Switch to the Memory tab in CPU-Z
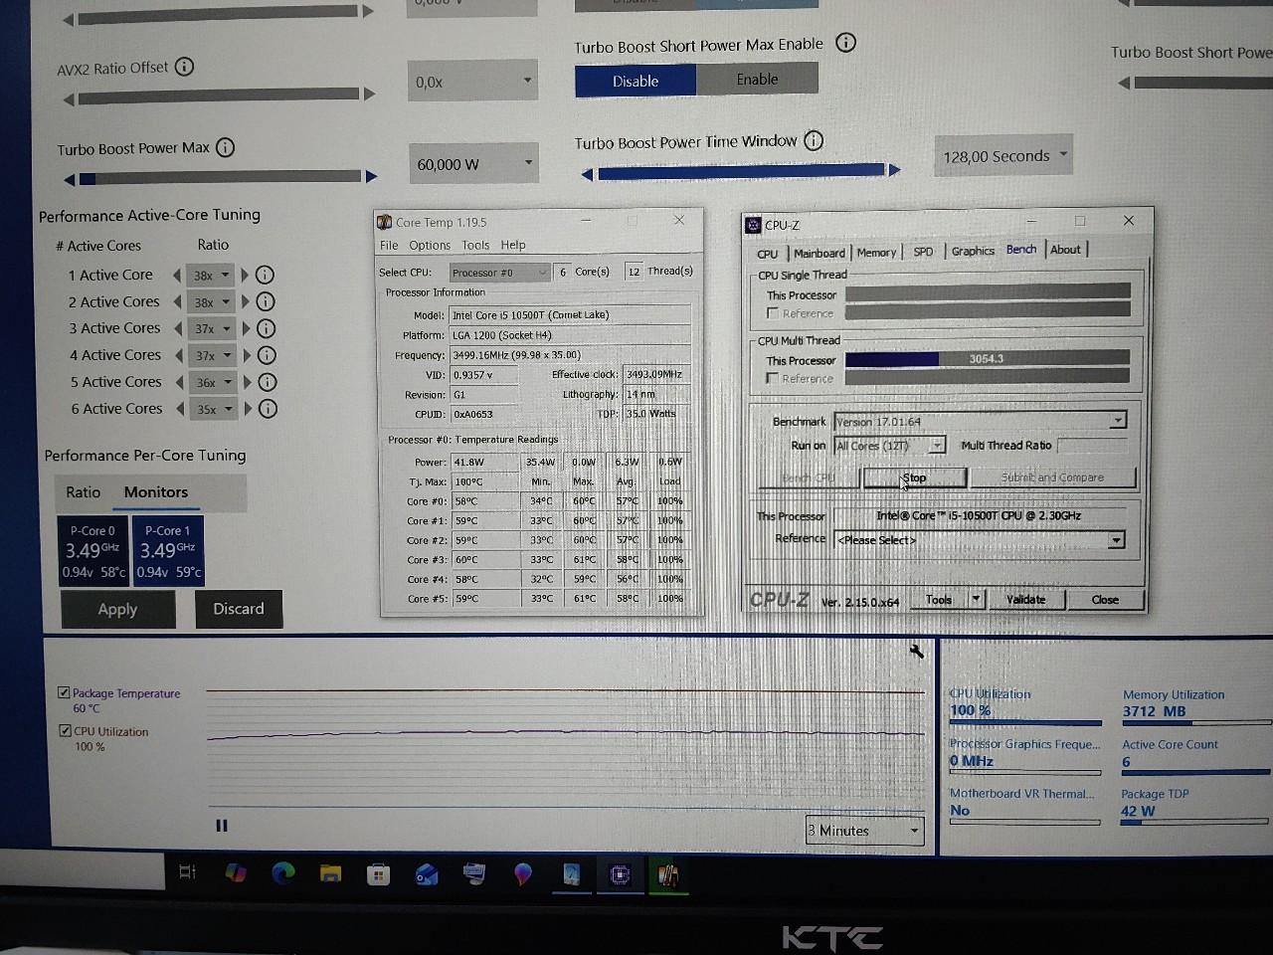The width and height of the screenshot is (1273, 955). pos(875,252)
